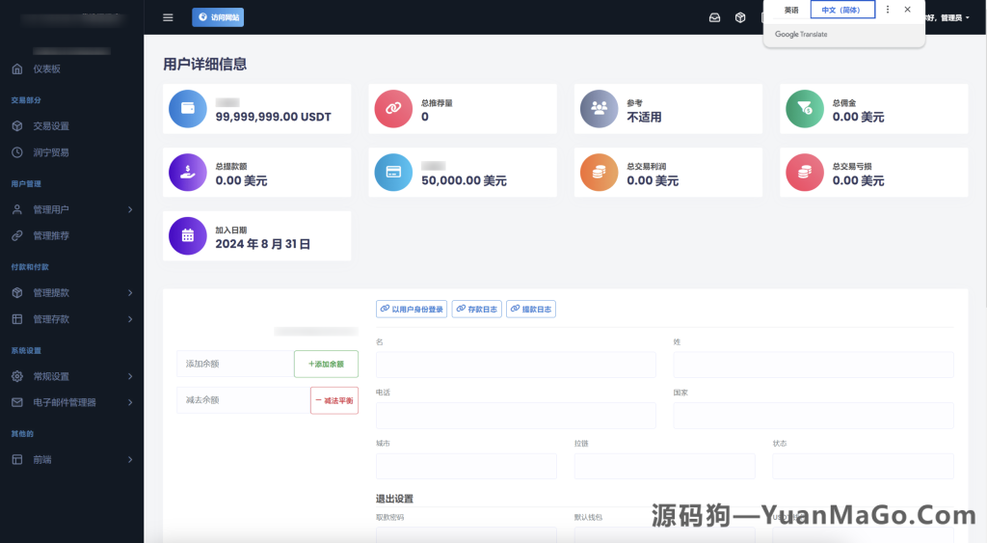Open the 管理员 account dropdown
Image resolution: width=987 pixels, height=543 pixels.
(x=948, y=17)
